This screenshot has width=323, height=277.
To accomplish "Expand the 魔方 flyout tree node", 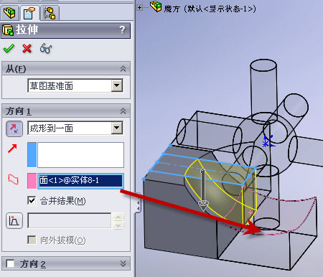I will coord(140,8).
